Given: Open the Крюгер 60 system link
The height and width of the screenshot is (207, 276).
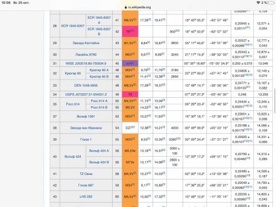Looking at the screenshot, I should pyautogui.click(x=73, y=73).
